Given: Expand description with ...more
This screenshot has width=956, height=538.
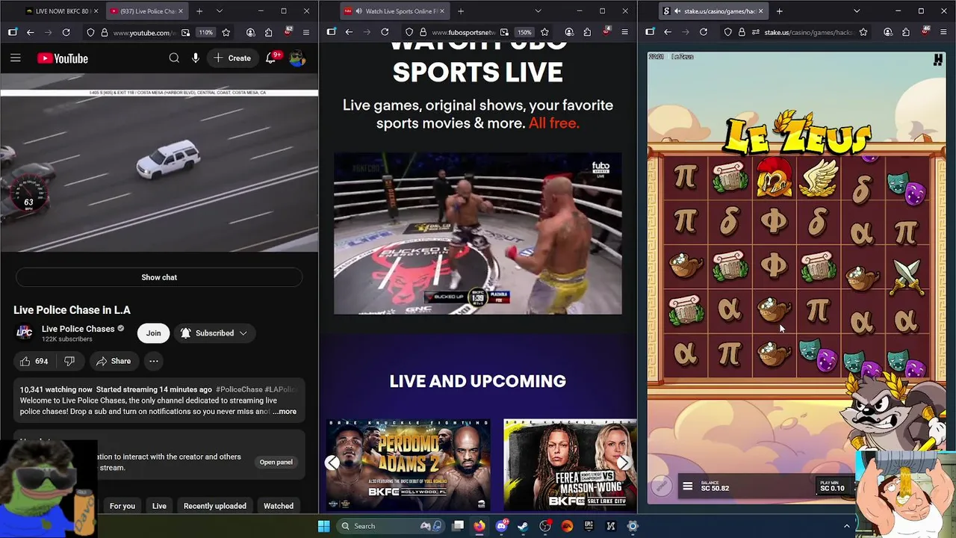Looking at the screenshot, I should click(285, 412).
